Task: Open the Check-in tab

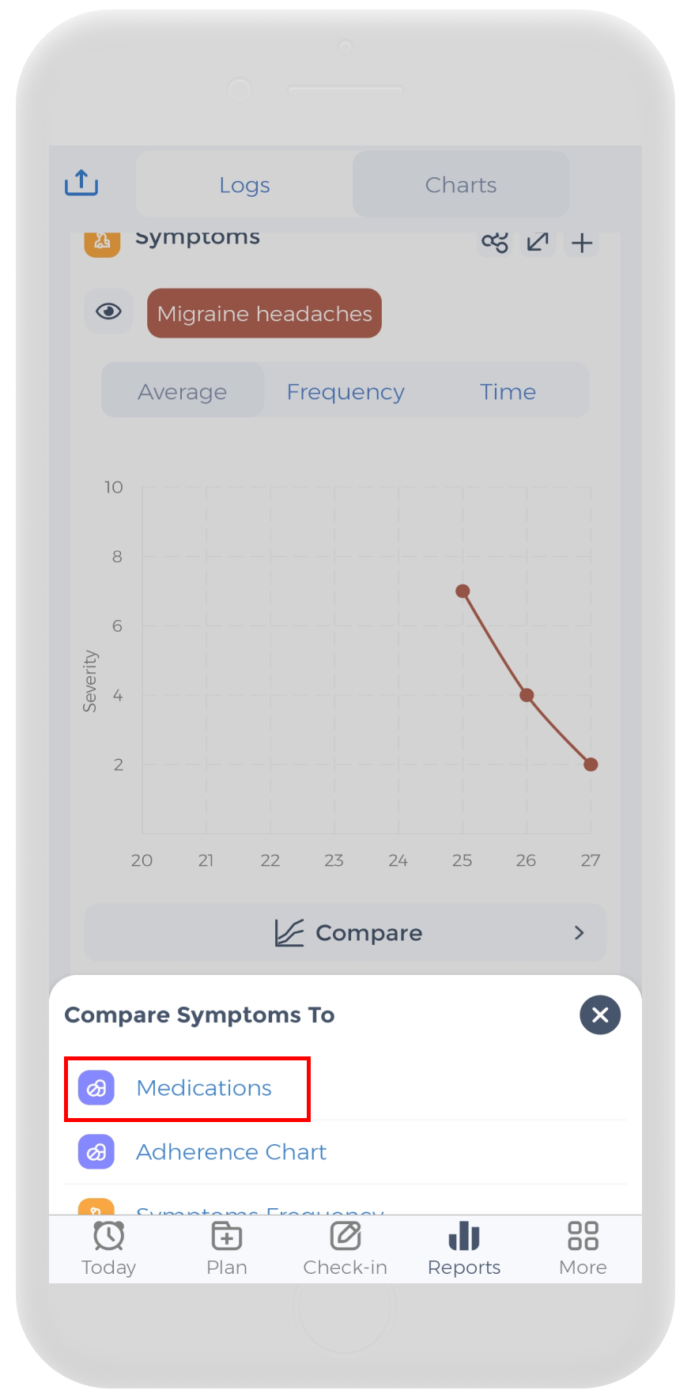Action: click(x=345, y=1248)
